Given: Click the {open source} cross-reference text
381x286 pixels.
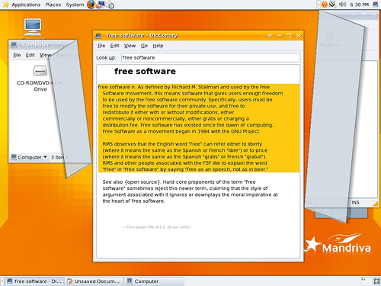Looking at the screenshot, I should pyautogui.click(x=142, y=182).
